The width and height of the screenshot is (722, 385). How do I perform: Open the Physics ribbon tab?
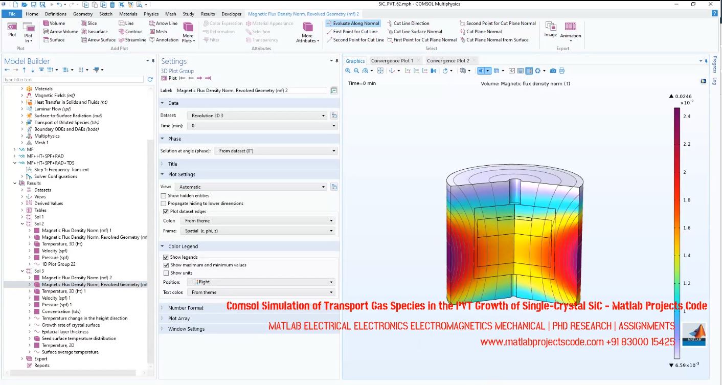click(x=150, y=14)
